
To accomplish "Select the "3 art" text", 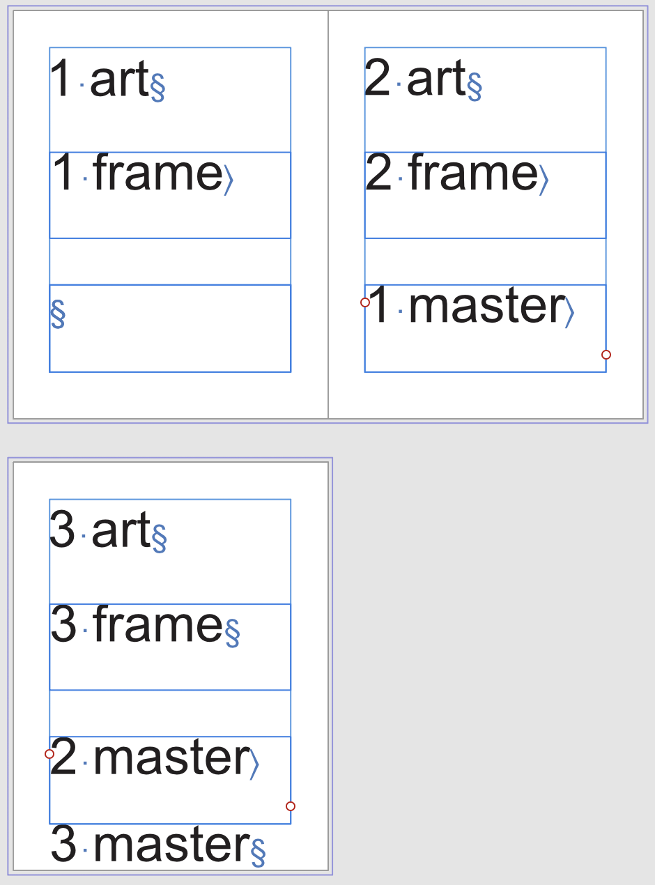I will point(100,531).
